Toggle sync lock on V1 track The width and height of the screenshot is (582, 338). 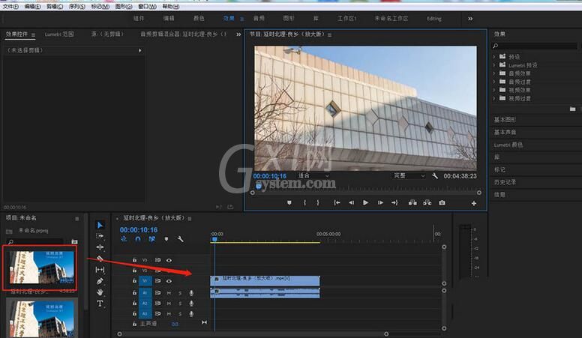[157, 281]
